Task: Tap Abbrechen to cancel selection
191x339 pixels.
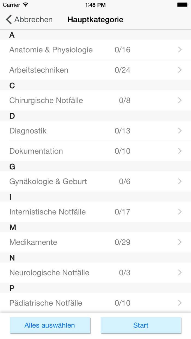Action: [34, 19]
